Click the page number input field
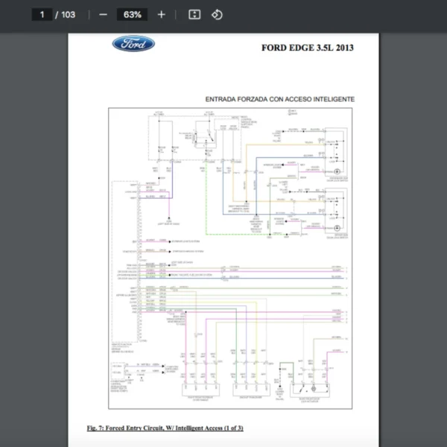Screen dimensions: 447x447 coord(42,14)
